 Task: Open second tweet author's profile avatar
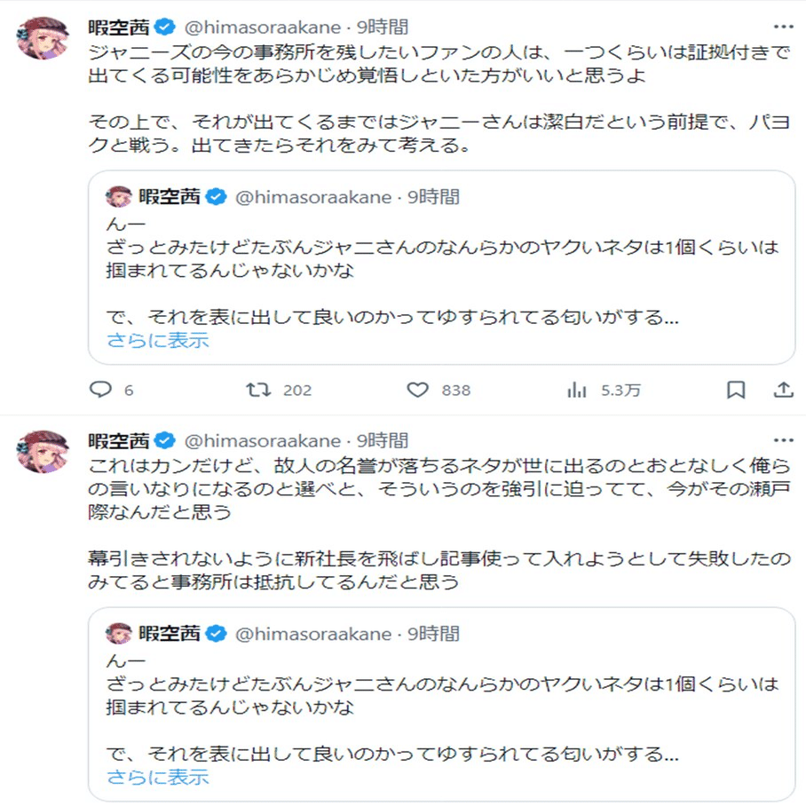click(x=42, y=451)
